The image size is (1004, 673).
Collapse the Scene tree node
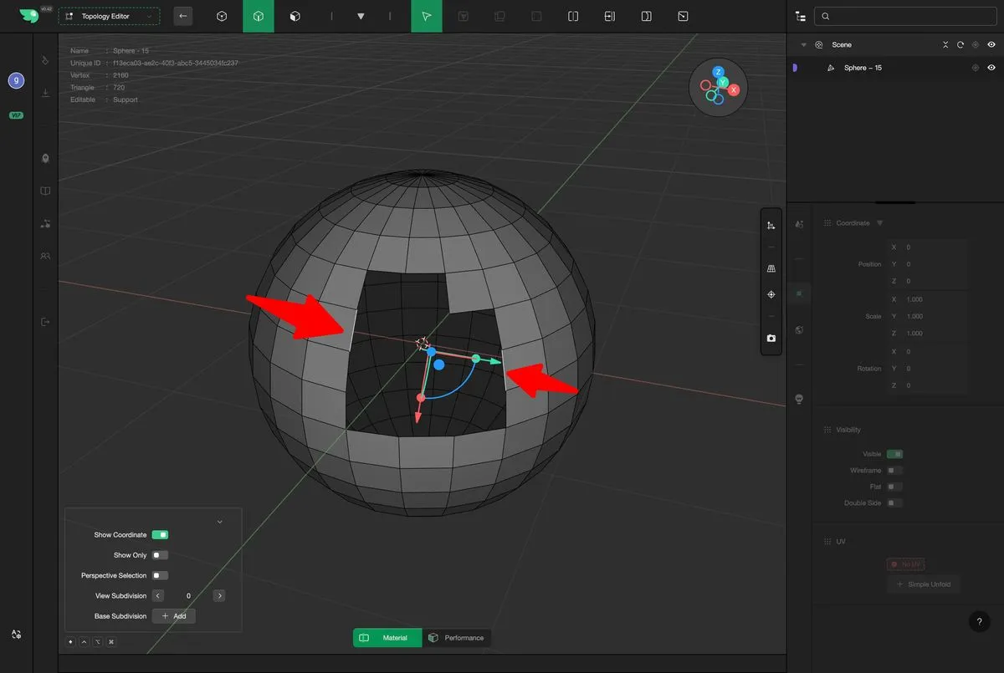(804, 45)
